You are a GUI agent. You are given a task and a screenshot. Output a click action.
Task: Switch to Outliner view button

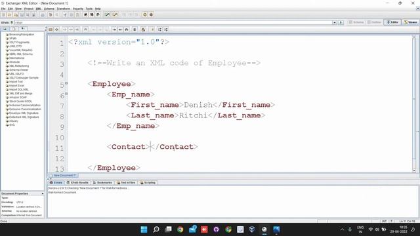pyautogui.click(x=375, y=22)
